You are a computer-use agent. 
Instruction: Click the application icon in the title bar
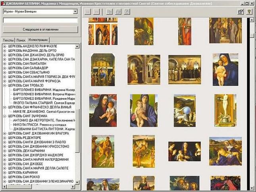tap(3, 3)
